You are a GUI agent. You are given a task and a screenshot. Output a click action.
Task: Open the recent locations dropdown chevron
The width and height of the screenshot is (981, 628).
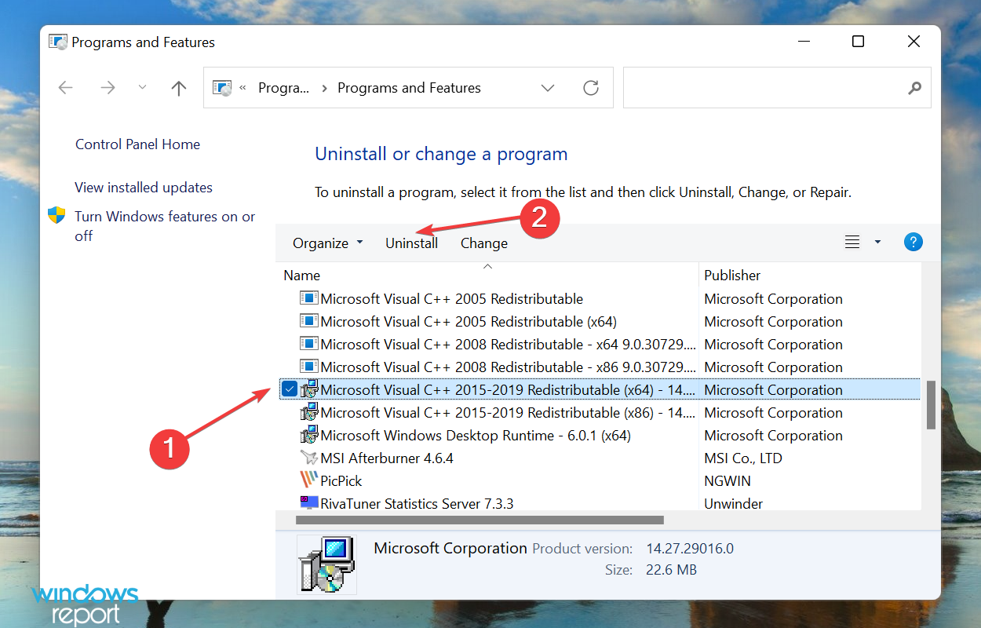142,87
